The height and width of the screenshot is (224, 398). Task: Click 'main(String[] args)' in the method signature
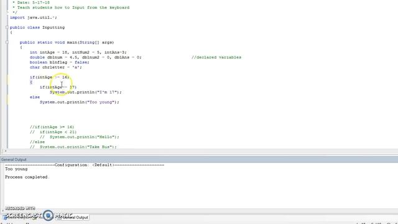click(90, 42)
